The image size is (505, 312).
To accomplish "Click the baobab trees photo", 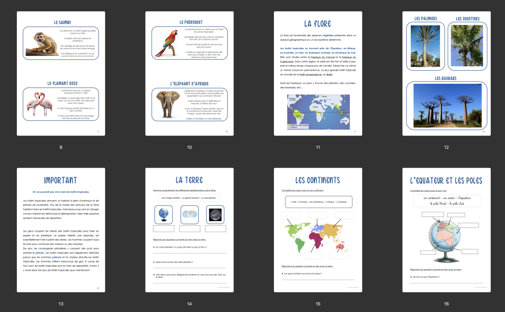I will click(447, 106).
